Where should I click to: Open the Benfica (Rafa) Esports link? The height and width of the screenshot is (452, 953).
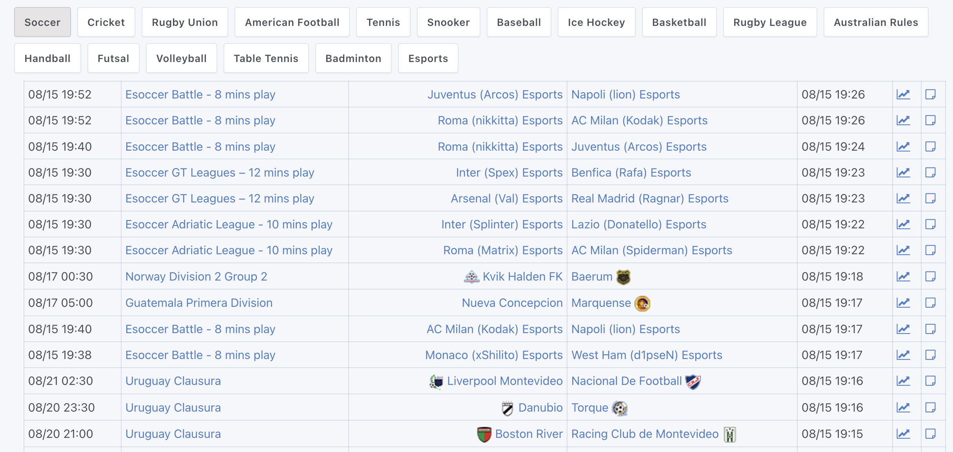(x=631, y=173)
